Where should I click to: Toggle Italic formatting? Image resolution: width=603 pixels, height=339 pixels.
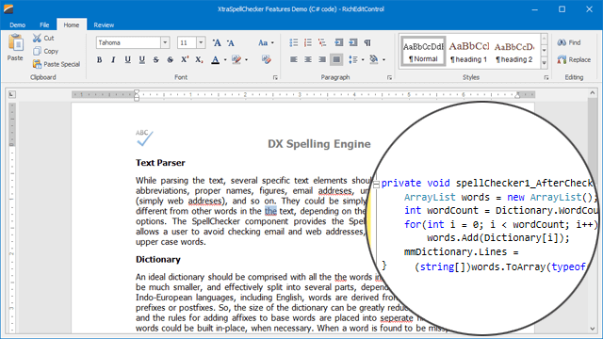point(113,59)
